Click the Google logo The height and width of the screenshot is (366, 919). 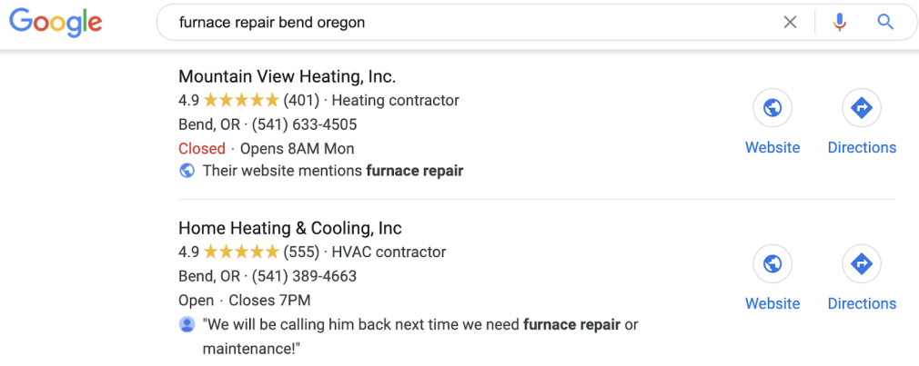pyautogui.click(x=56, y=23)
